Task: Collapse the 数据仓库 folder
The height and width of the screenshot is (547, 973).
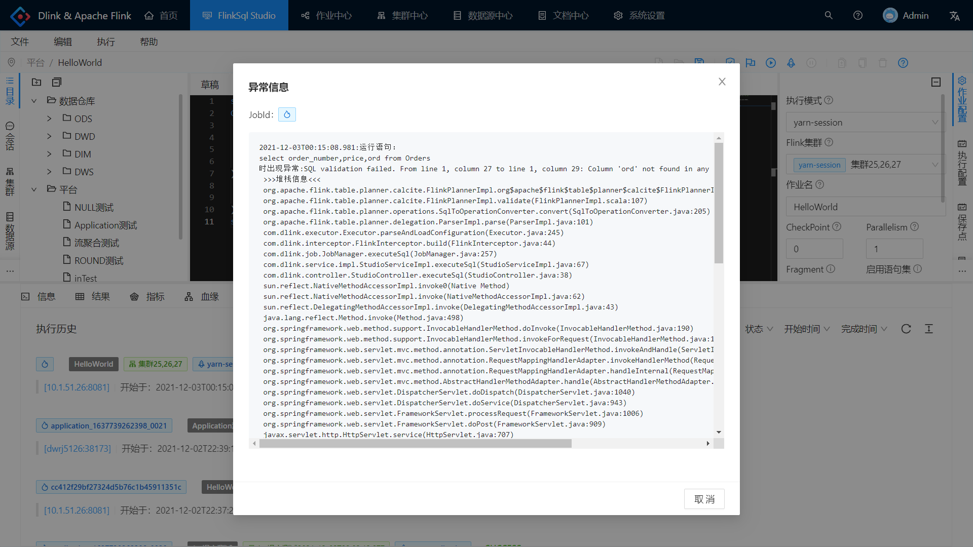Action: tap(34, 101)
